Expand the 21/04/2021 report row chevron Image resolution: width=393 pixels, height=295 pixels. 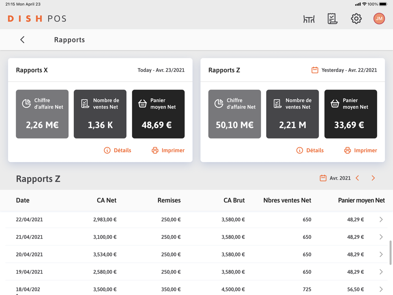pos(381,237)
